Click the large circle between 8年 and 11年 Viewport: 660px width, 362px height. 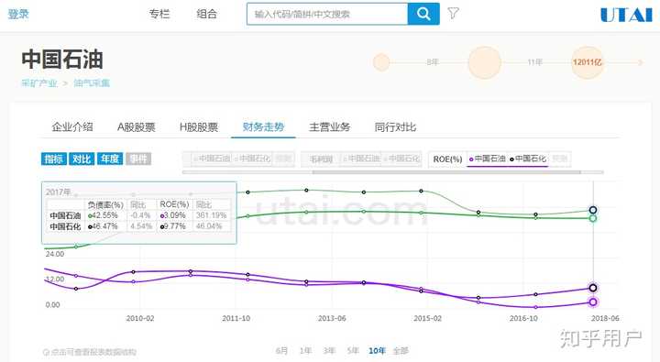(x=485, y=62)
